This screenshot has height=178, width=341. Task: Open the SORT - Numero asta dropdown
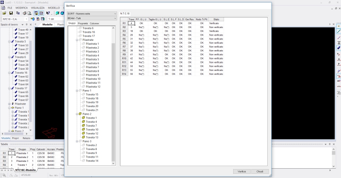[x=92, y=13]
